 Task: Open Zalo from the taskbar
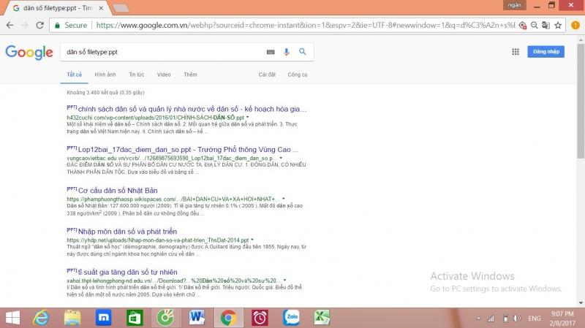coord(292,318)
